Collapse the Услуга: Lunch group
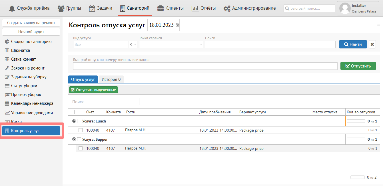This screenshot has height=186, width=383. click(x=74, y=121)
